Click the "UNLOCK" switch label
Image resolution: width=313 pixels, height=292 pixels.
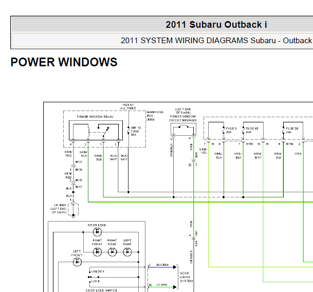pyautogui.click(x=98, y=271)
